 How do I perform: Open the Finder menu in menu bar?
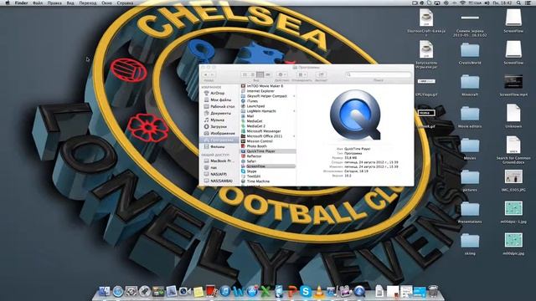(21, 3)
